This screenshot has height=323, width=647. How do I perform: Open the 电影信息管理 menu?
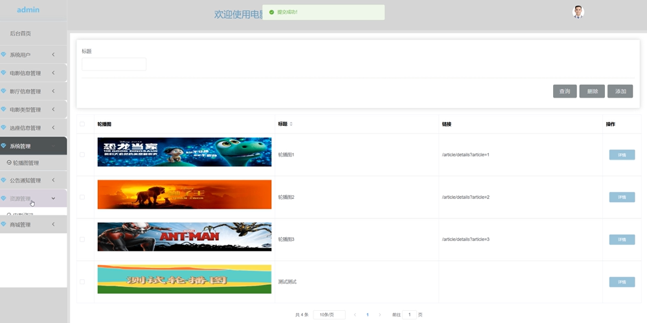(34, 73)
